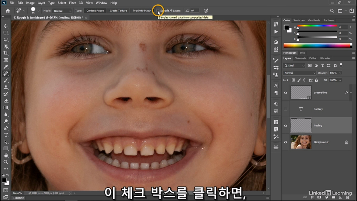The height and width of the screenshot is (201, 357).
Task: Select the Hand tool
Action: tap(6, 155)
